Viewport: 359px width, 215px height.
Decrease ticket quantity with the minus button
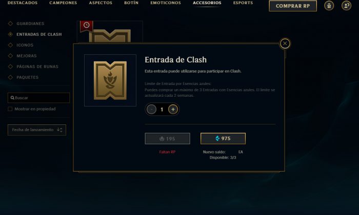click(x=151, y=110)
